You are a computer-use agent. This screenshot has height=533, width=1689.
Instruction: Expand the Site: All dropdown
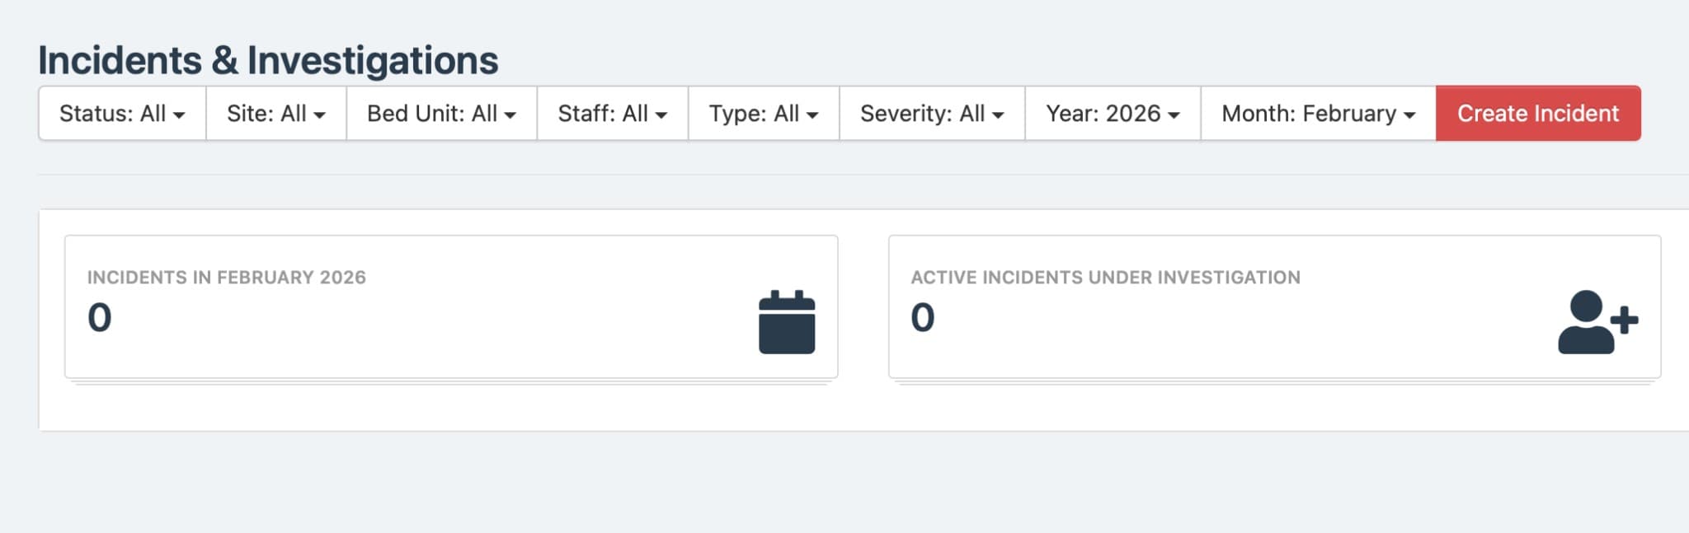click(275, 114)
